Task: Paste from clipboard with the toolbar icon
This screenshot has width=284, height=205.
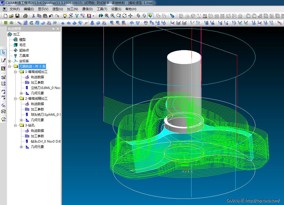Action: click(45, 16)
